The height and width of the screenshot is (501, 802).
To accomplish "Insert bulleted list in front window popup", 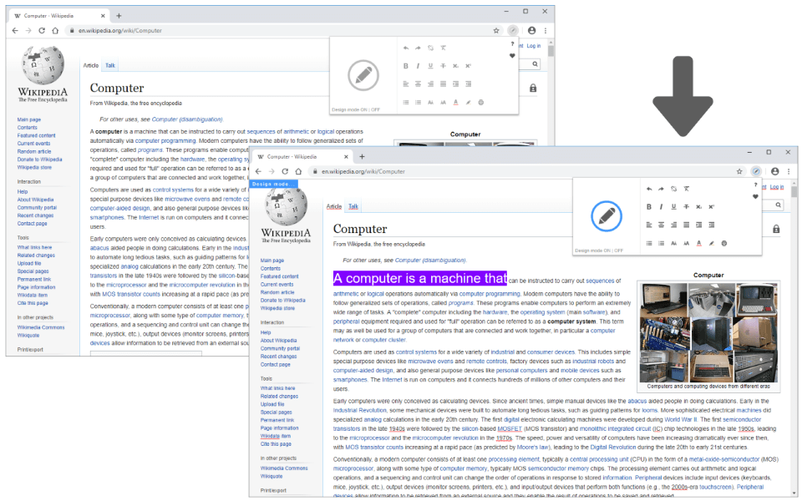I will (648, 243).
